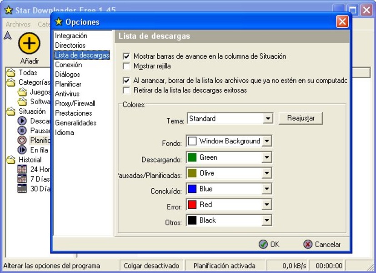
Task: Select Proxy/Firewall in options list
Action: [x=75, y=104]
